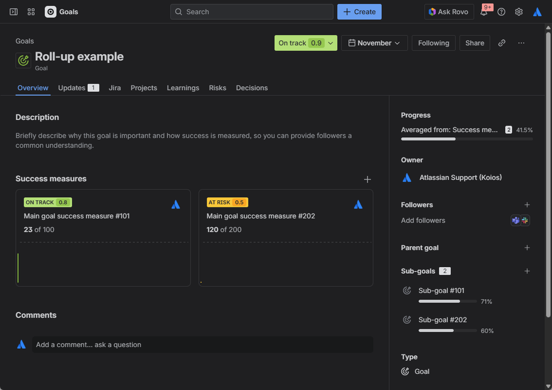This screenshot has height=390, width=552.
Task: Click the Sub-goal #202 target icon
Action: 407,320
